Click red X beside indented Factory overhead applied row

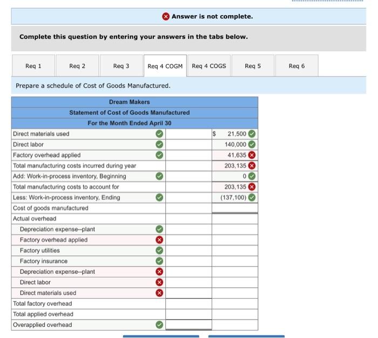(159, 240)
